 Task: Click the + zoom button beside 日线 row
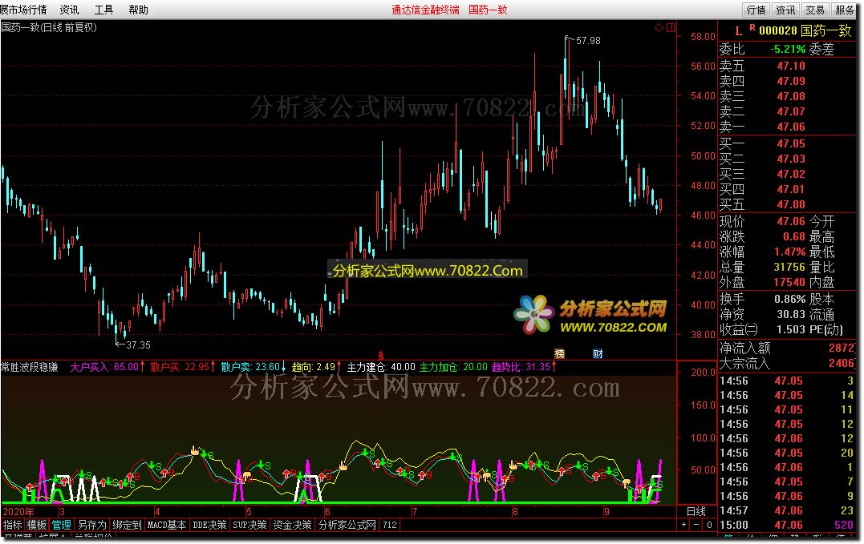pyautogui.click(x=683, y=525)
